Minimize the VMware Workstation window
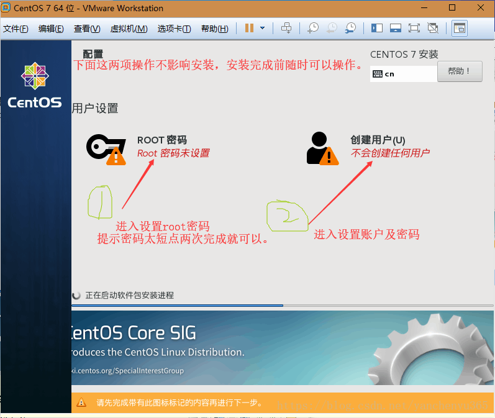 [424, 7]
